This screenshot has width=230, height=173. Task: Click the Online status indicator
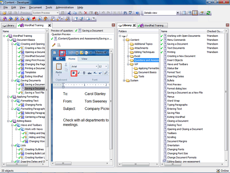pos(223,170)
